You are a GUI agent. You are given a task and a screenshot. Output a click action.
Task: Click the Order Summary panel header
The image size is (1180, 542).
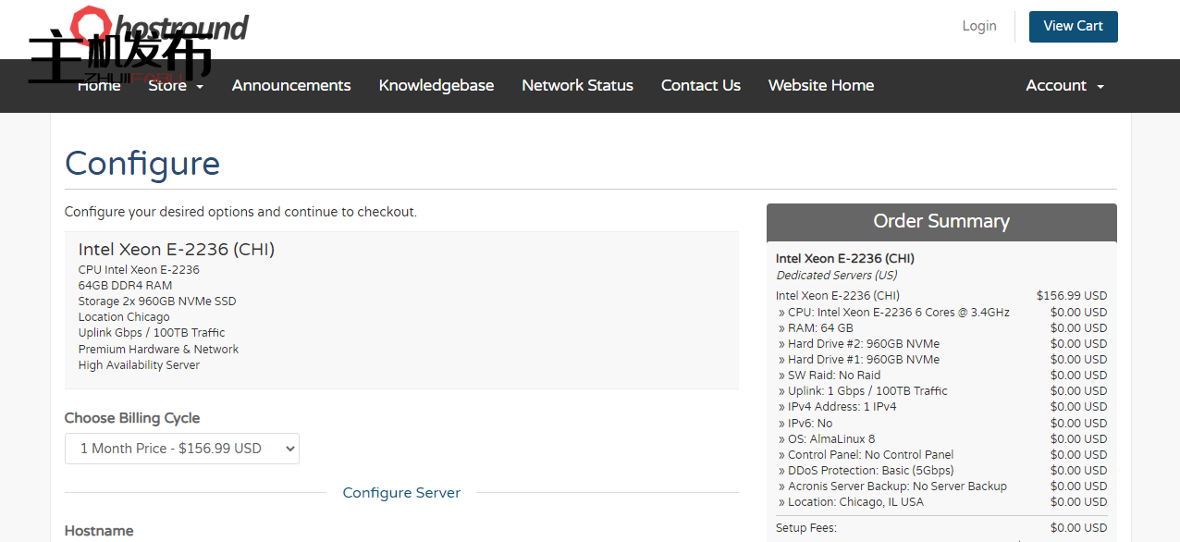point(940,222)
